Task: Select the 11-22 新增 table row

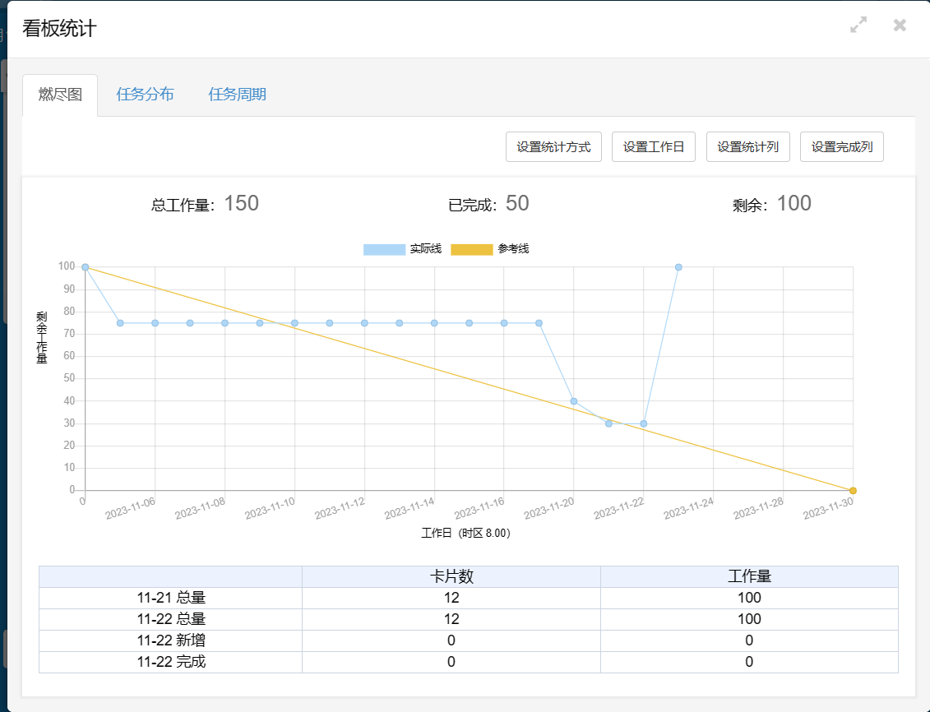Action: coord(469,640)
